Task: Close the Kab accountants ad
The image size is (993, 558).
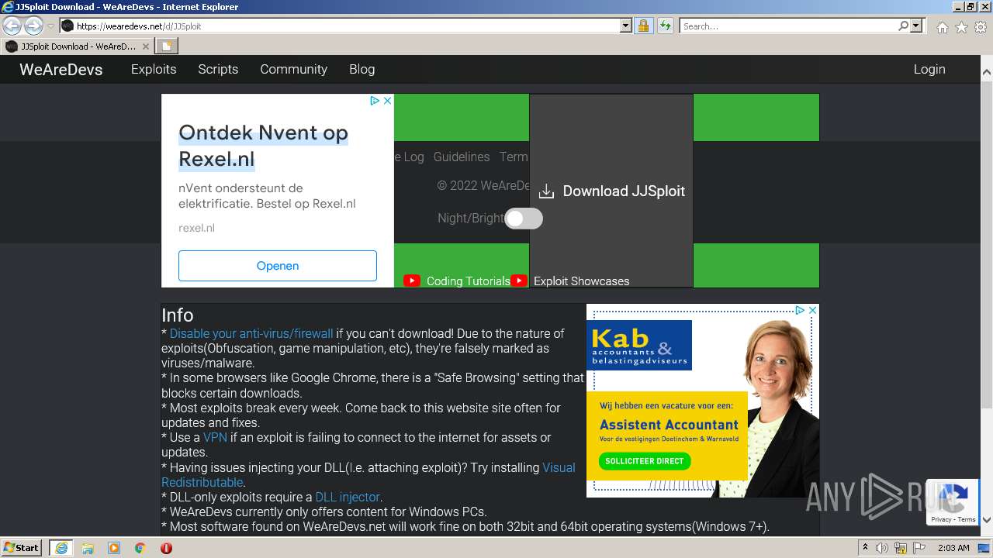Action: (812, 310)
